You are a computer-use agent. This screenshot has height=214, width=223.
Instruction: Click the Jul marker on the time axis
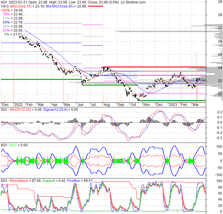93,105
